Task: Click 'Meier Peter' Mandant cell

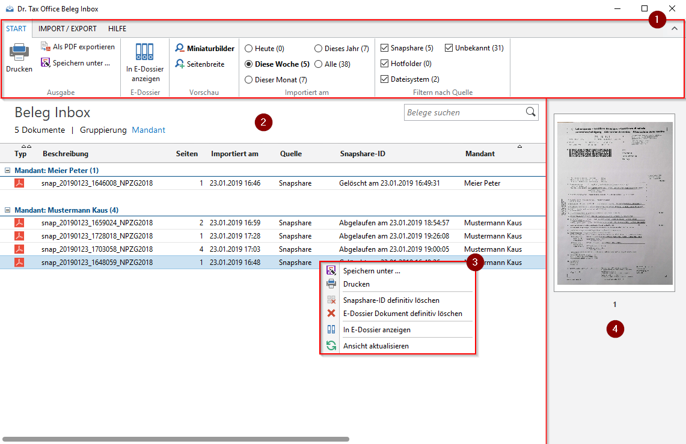Action: (x=482, y=183)
